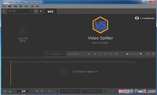Jump to the previous marker in the player
The image size is (157, 95).
click(x=89, y=54)
